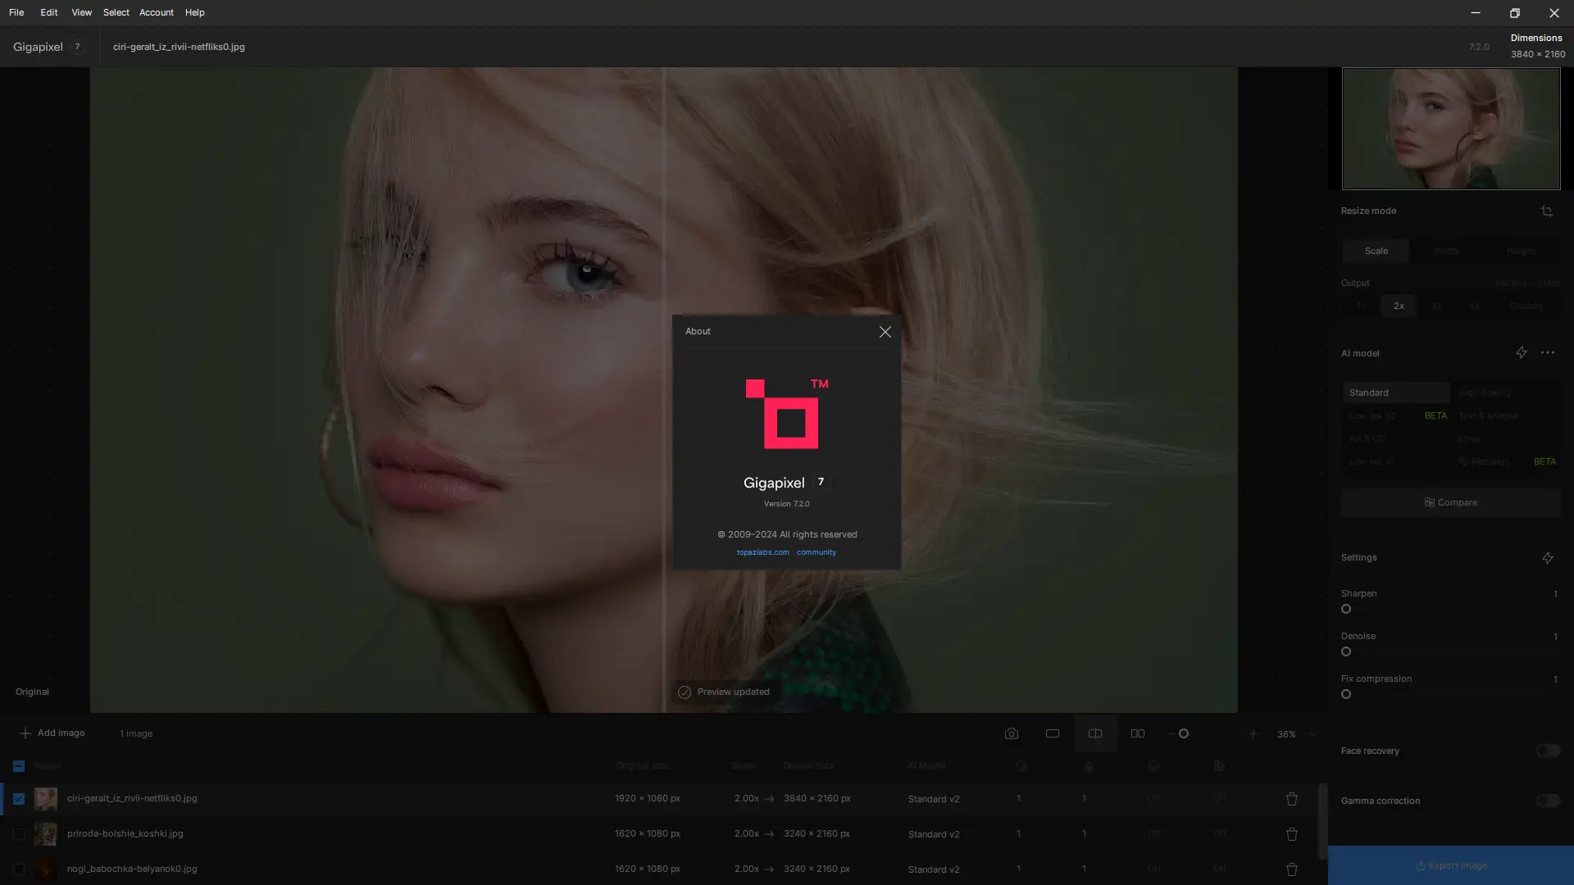
Task: Toggle the Face recovery switch
Action: click(1547, 751)
